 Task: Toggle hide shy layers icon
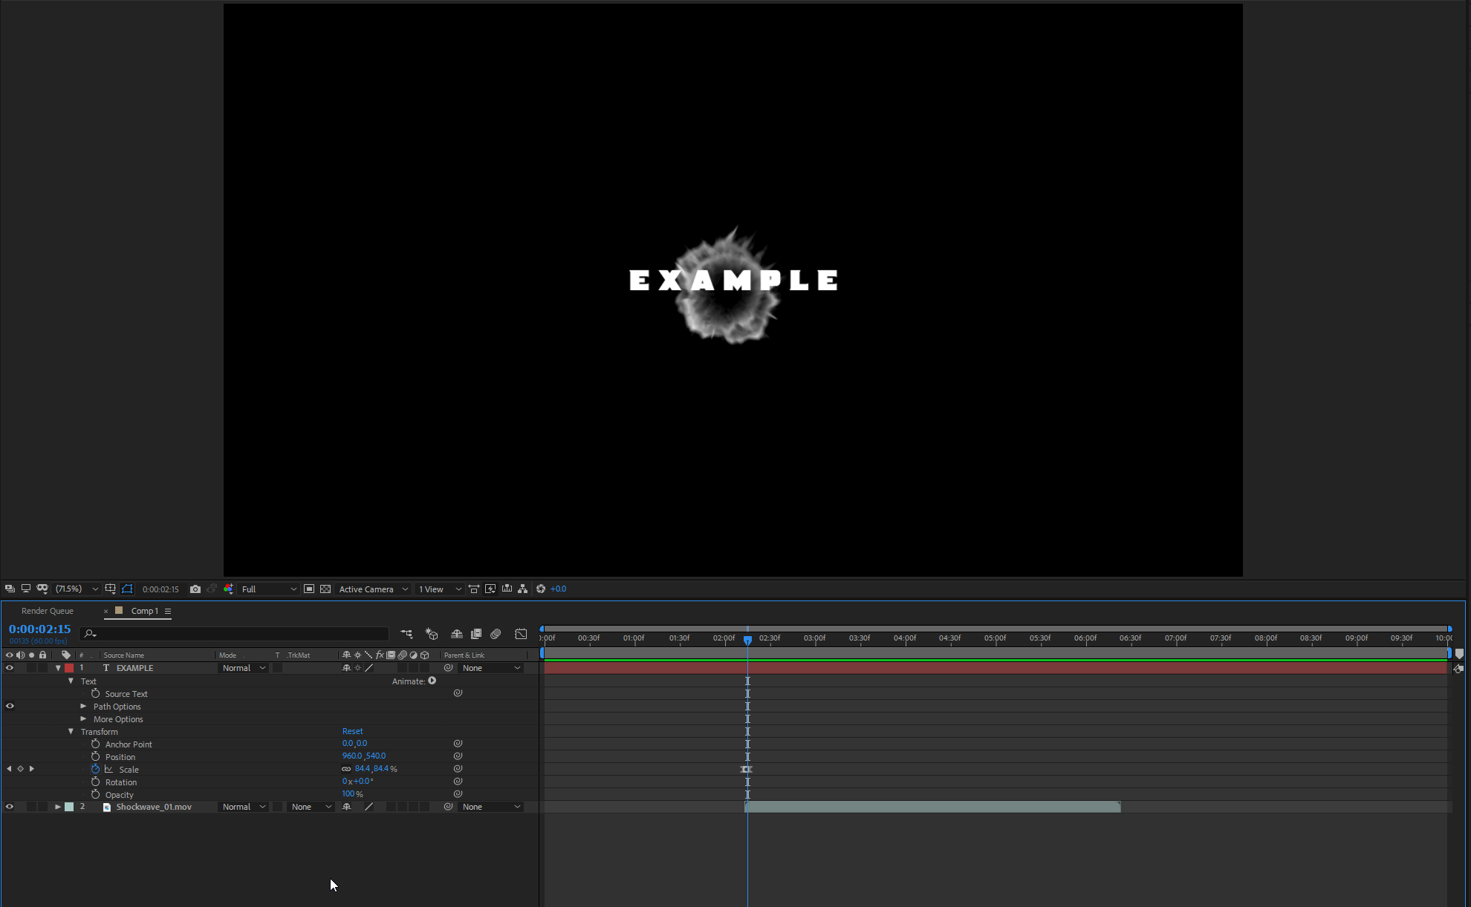(457, 635)
